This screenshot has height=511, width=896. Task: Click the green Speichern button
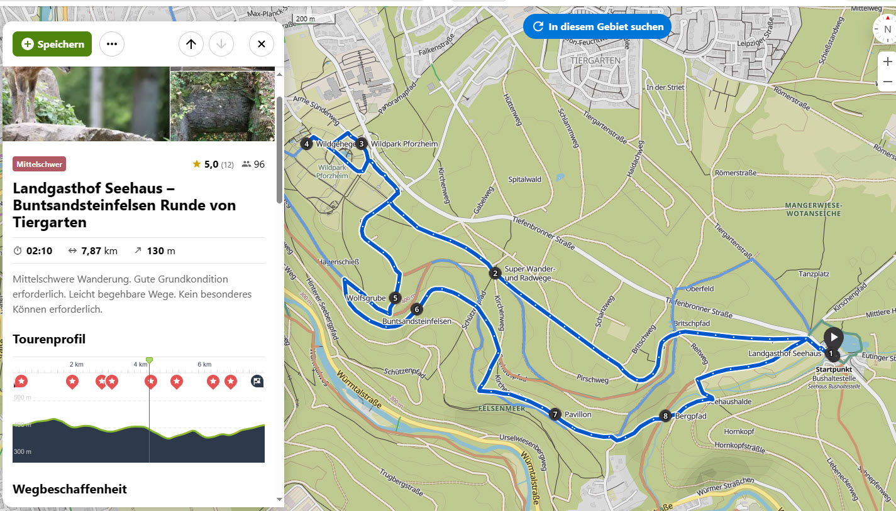pos(52,44)
